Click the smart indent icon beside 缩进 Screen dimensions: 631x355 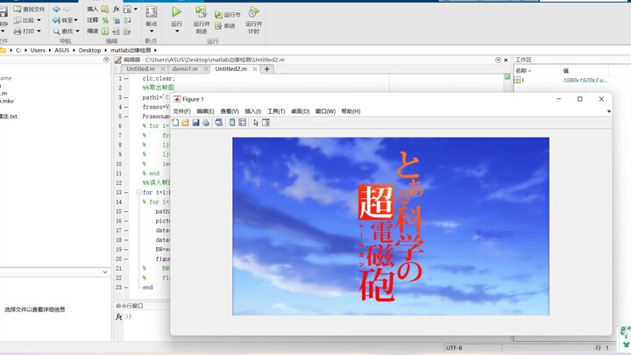point(105,31)
